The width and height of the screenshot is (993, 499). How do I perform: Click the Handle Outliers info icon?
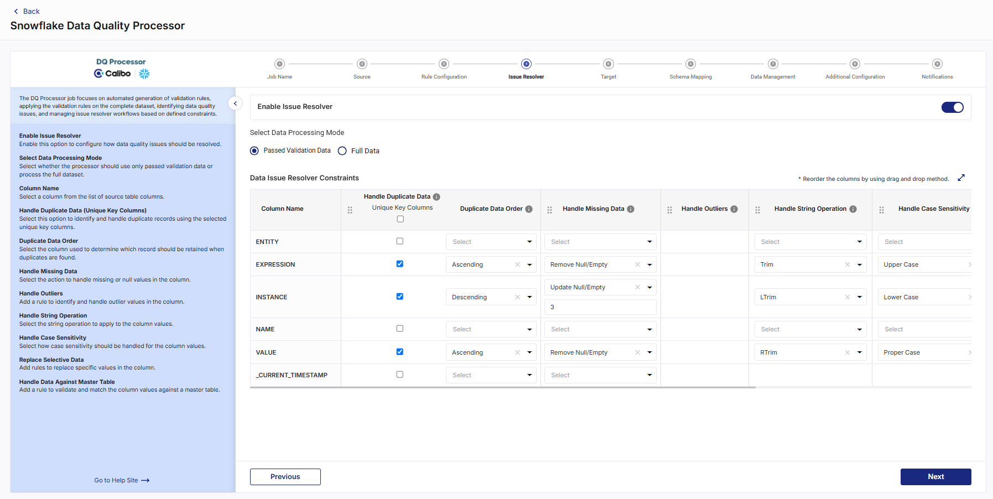coord(734,209)
